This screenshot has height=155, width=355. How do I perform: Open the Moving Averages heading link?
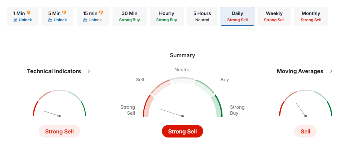(x=300, y=71)
